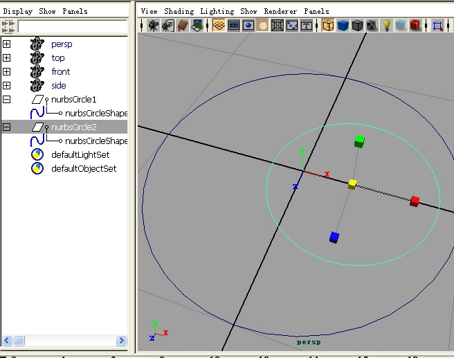
Task: Select defaultLightSet in the Outliner
Action: [x=80, y=155]
